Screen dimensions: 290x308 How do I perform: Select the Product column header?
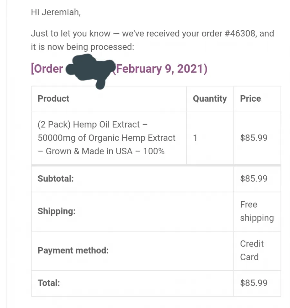pyautogui.click(x=53, y=98)
